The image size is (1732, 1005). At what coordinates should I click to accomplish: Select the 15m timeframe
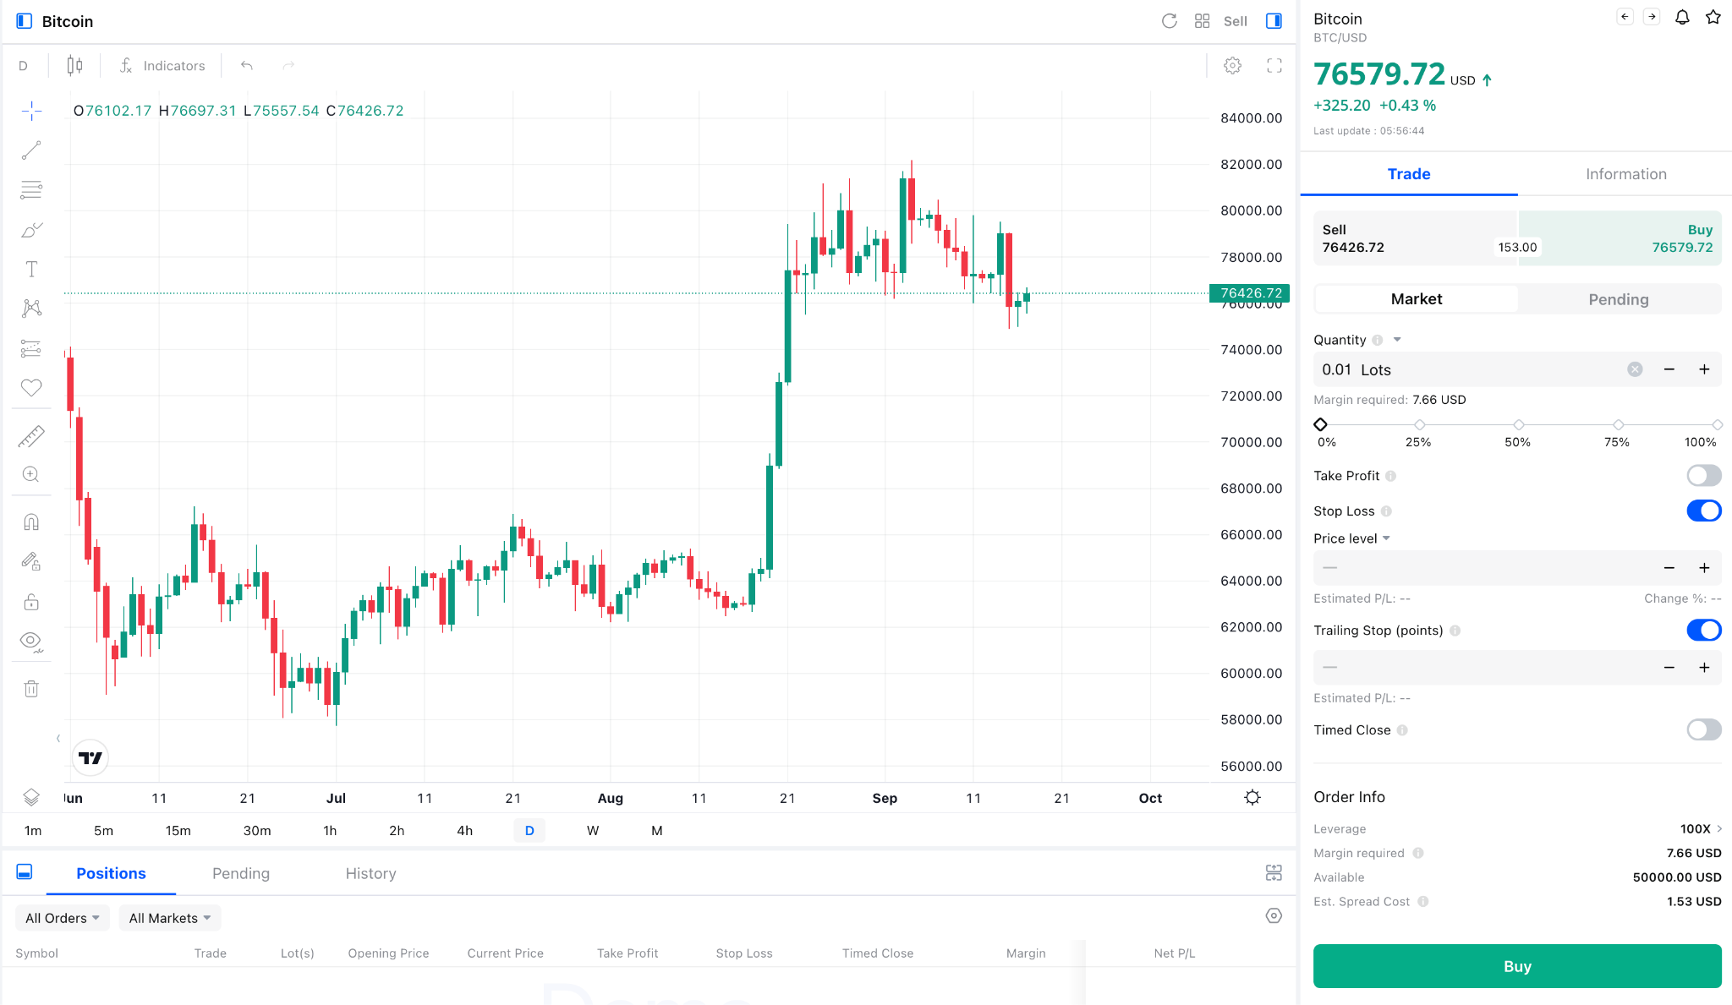(178, 831)
